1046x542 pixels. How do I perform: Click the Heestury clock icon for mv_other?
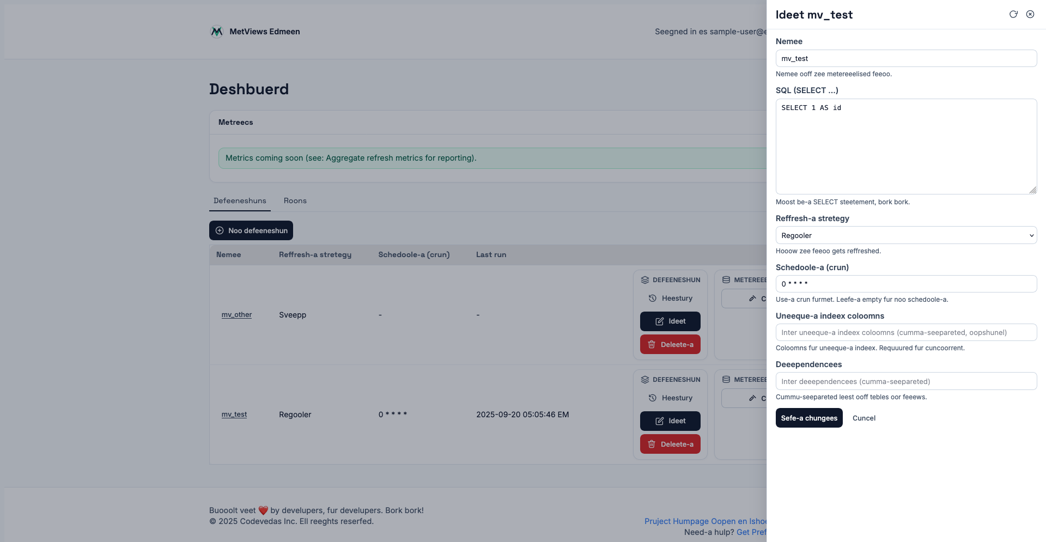click(652, 299)
